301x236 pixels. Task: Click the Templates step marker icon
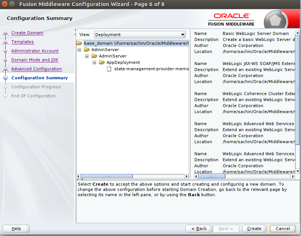(x=6, y=42)
